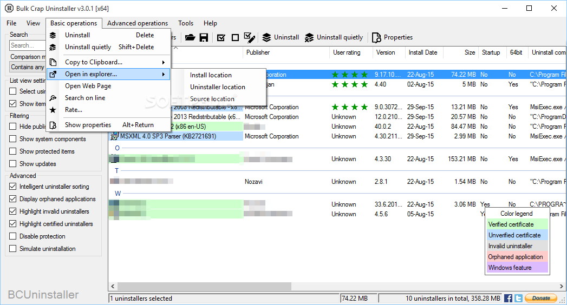Click the Uninstall quietly menu icon

tap(53, 47)
